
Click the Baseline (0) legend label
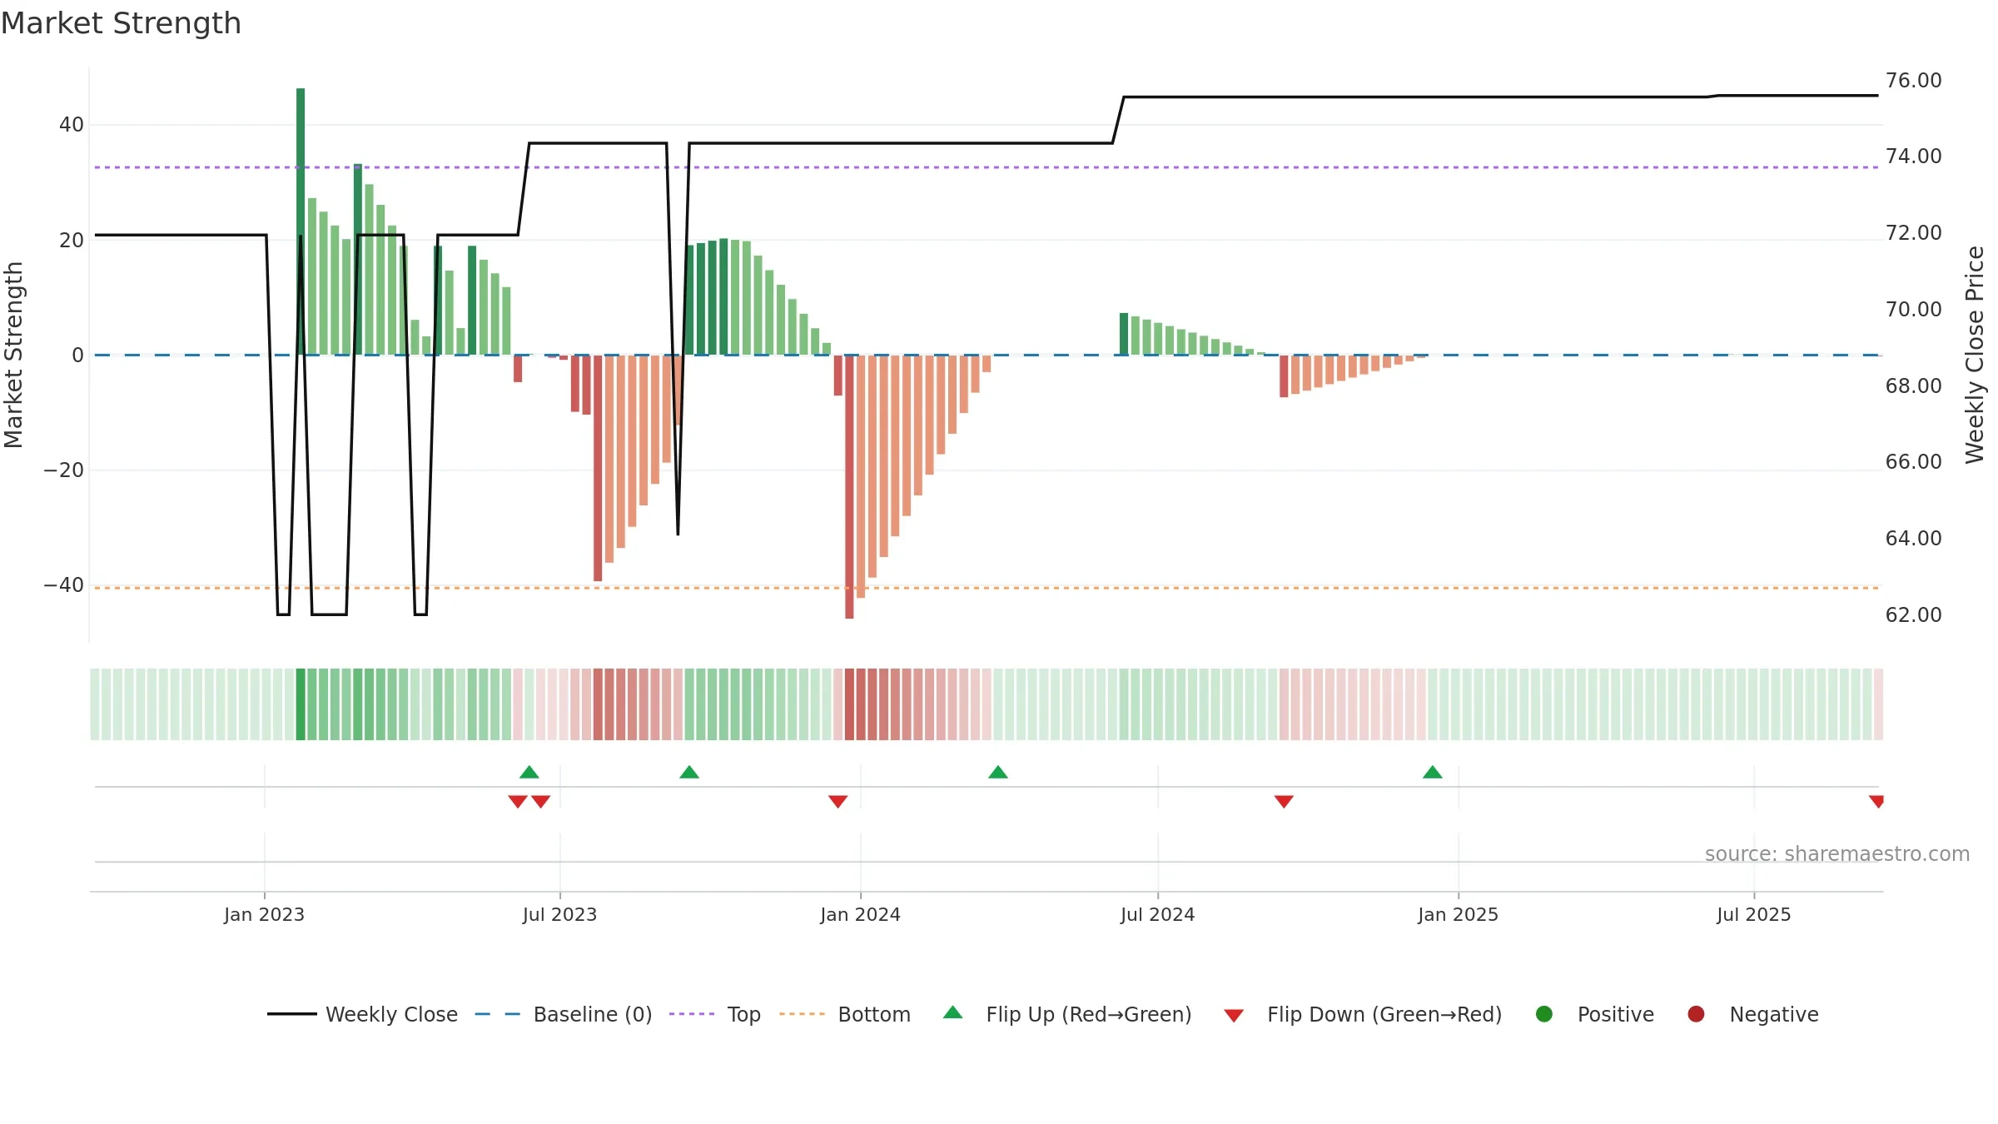(593, 1014)
